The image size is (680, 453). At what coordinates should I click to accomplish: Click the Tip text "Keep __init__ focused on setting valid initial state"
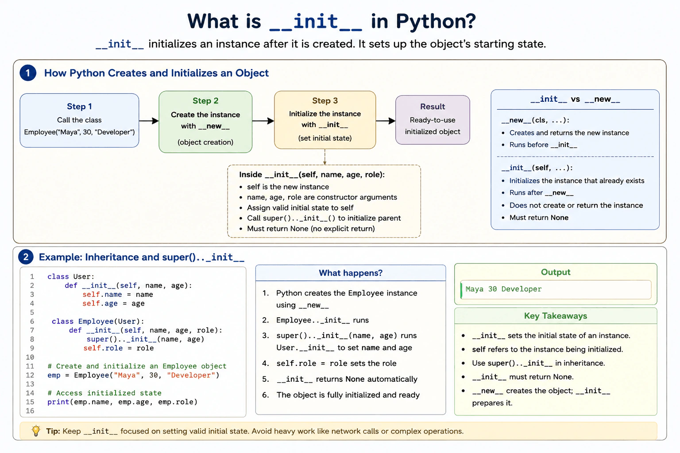[x=156, y=431]
